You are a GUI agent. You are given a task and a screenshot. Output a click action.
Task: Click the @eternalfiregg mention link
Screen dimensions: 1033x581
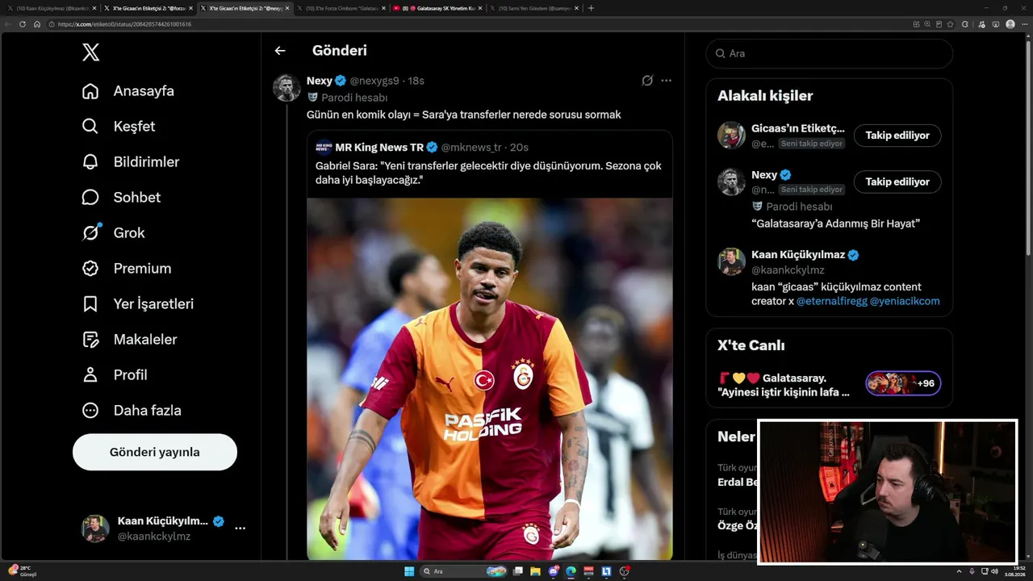click(x=830, y=301)
